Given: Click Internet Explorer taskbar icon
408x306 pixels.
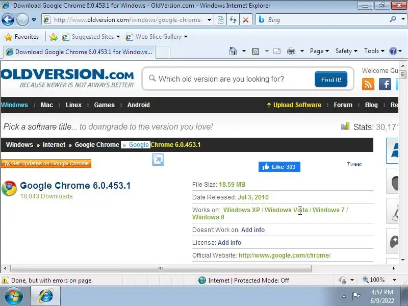Looking at the screenshot, I should click(45, 296).
